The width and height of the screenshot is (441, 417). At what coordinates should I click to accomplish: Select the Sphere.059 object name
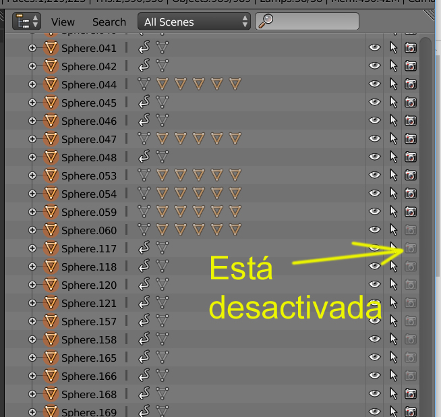click(x=89, y=212)
